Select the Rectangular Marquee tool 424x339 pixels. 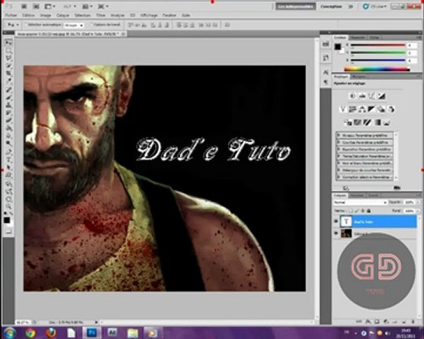tap(8, 50)
